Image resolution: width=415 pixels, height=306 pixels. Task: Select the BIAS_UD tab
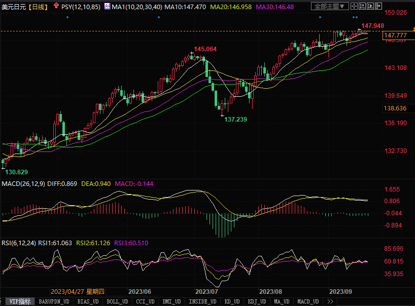pyautogui.click(x=88, y=301)
